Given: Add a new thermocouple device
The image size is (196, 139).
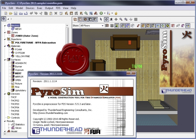Looking at the screenshot, I should coord(91,13).
